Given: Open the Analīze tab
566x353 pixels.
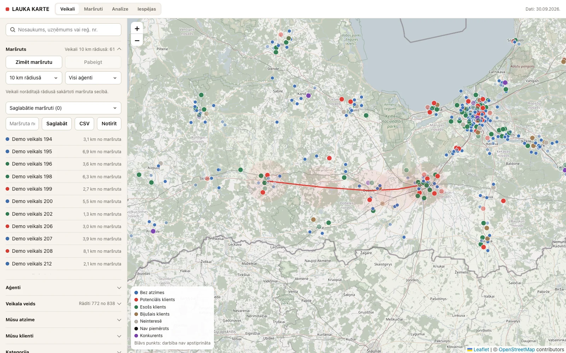Looking at the screenshot, I should point(120,9).
